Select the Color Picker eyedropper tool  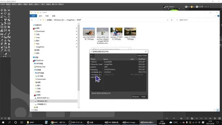2,50
